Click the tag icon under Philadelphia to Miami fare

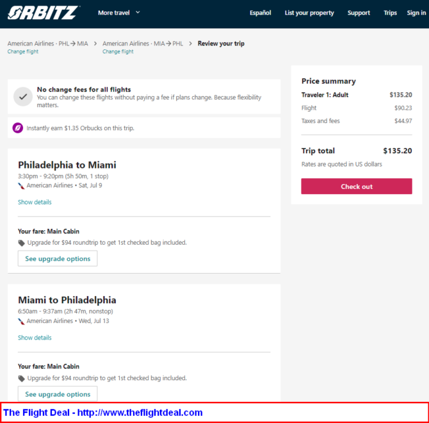coord(21,243)
